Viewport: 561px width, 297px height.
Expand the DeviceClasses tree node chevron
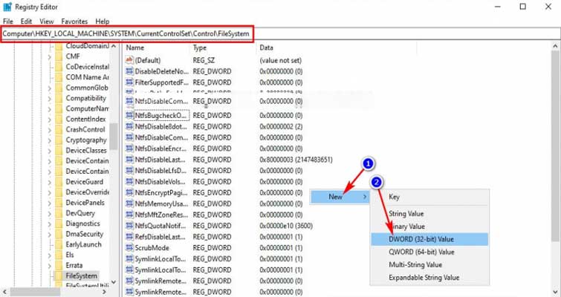coord(50,151)
